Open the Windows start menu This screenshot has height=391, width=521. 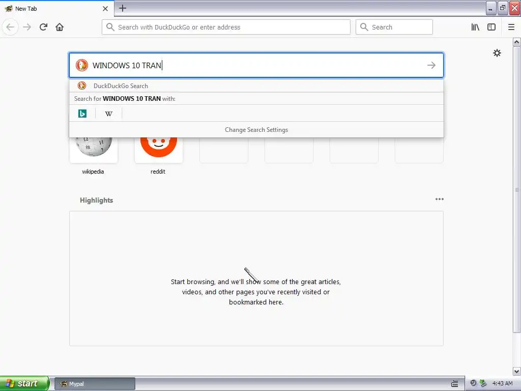point(24,383)
